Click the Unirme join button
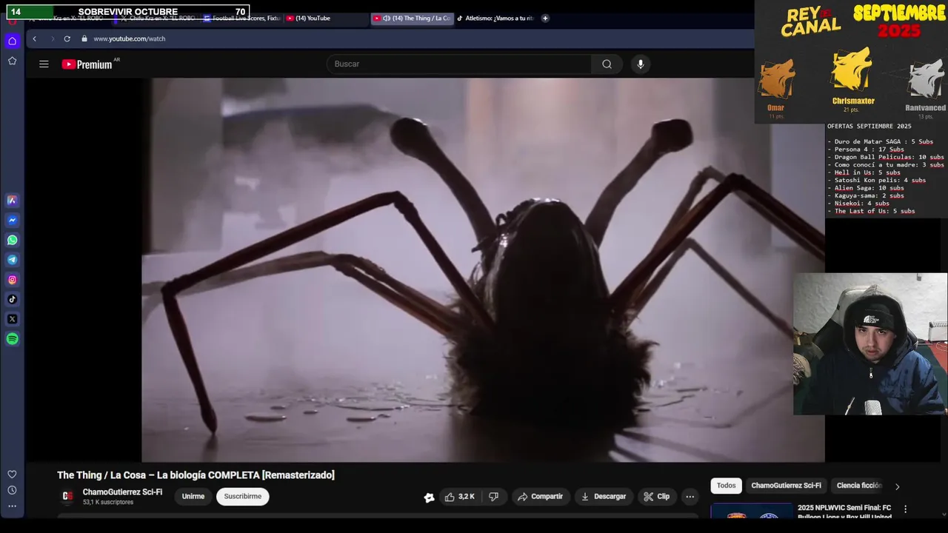948x533 pixels. click(x=193, y=497)
